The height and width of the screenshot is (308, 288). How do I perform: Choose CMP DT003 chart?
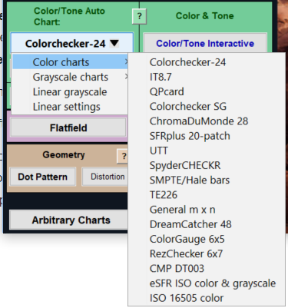207,269
